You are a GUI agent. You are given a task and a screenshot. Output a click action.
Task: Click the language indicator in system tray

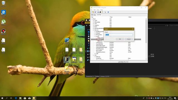165,98
